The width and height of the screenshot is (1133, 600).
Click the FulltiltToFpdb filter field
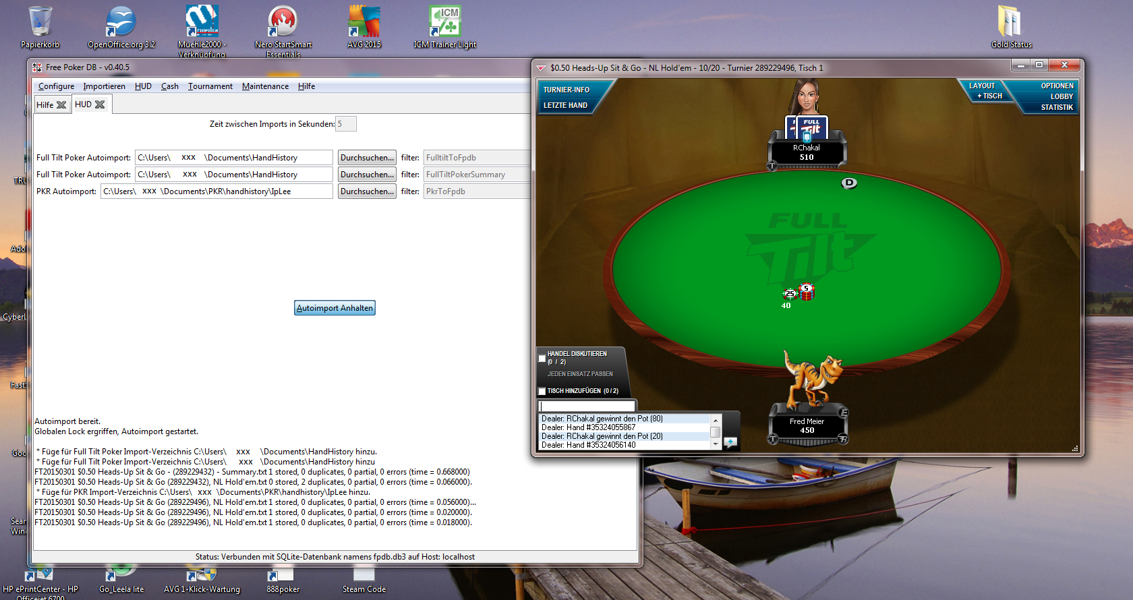point(477,158)
